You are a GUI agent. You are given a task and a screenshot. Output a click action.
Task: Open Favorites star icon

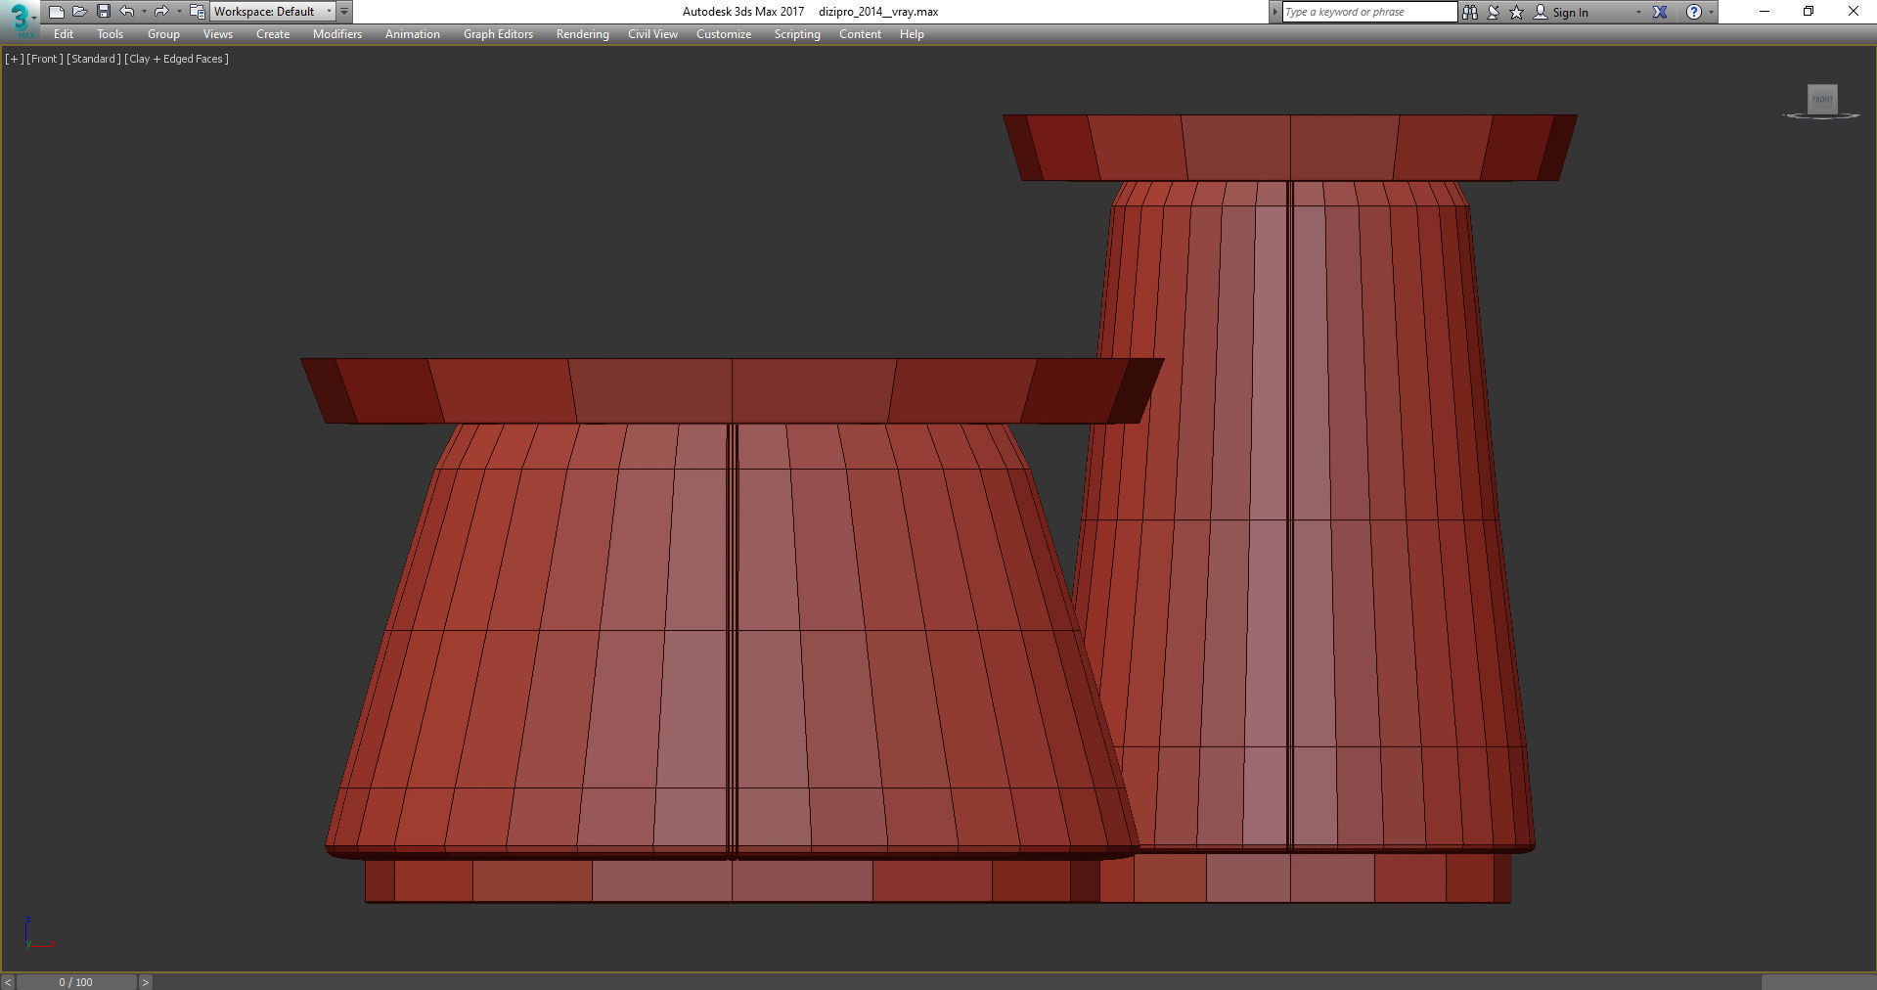[1517, 12]
